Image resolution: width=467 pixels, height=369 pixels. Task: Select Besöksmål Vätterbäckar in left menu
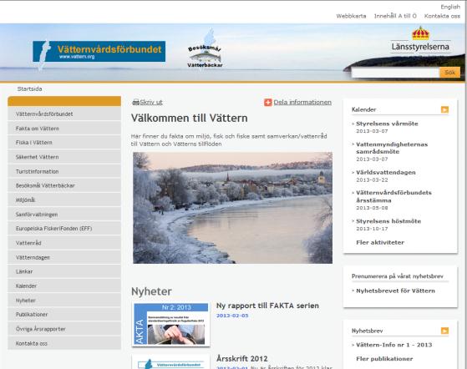tap(64, 185)
